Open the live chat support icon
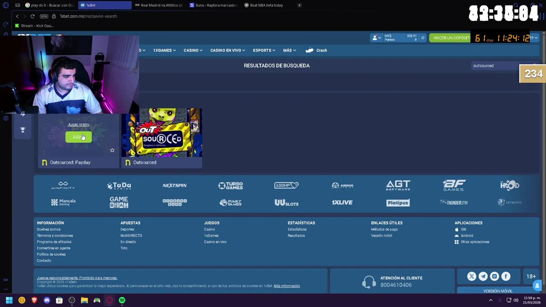546x307 pixels. pos(537,286)
